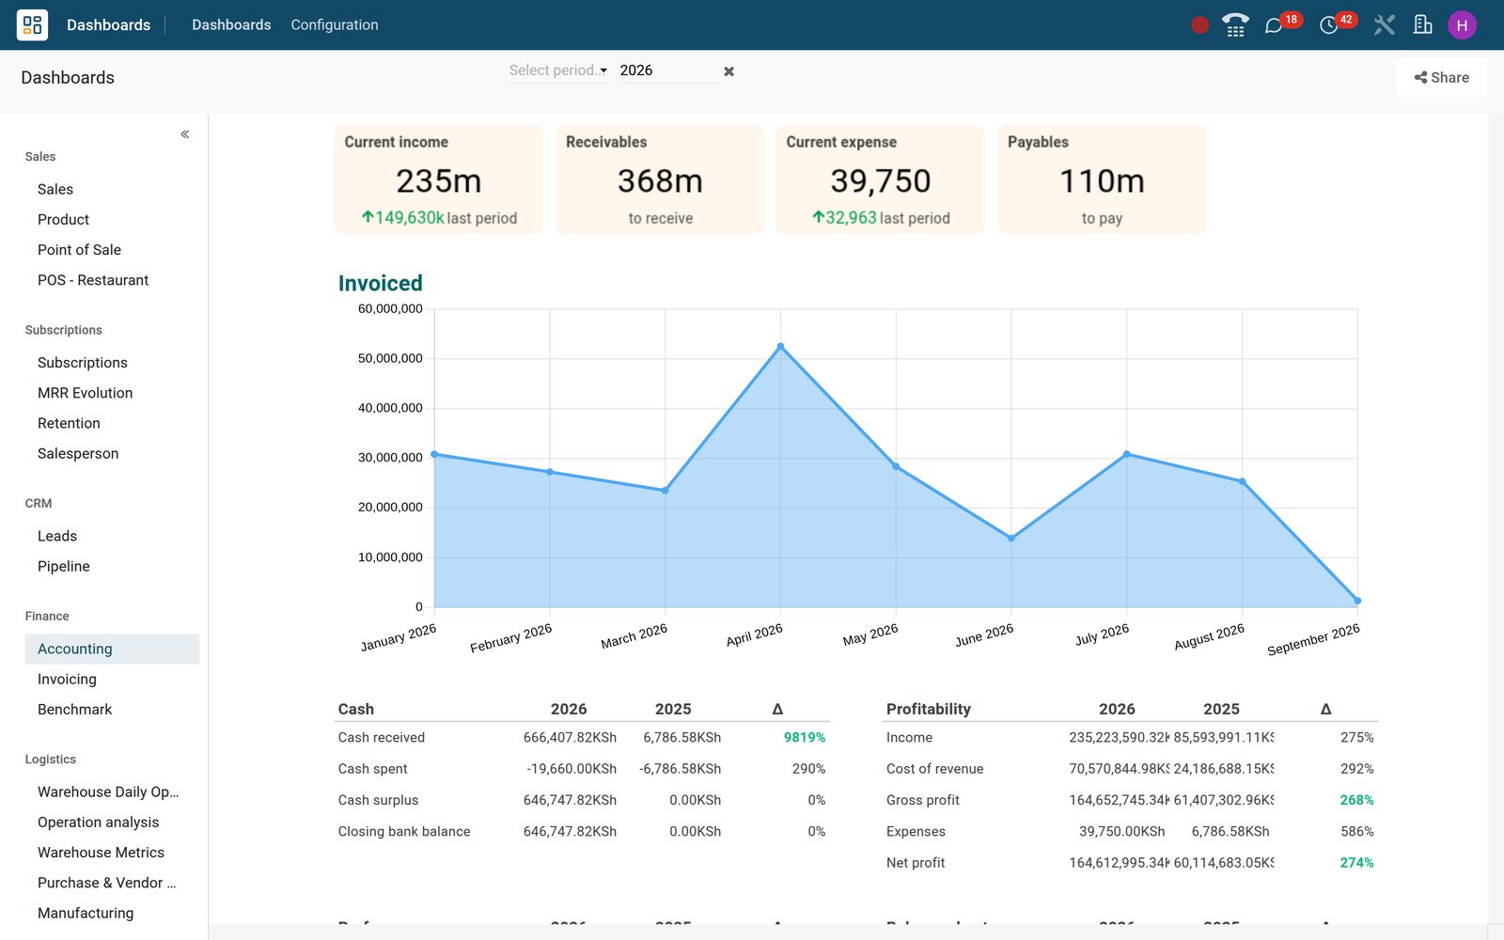Open conversations with 18 unread messages
Viewport: 1504px width, 940px height.
1282,23
